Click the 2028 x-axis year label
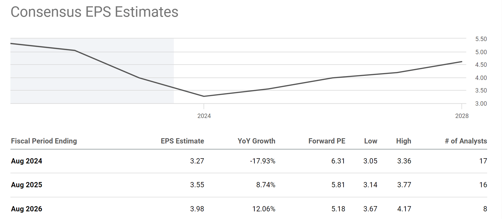 462,116
